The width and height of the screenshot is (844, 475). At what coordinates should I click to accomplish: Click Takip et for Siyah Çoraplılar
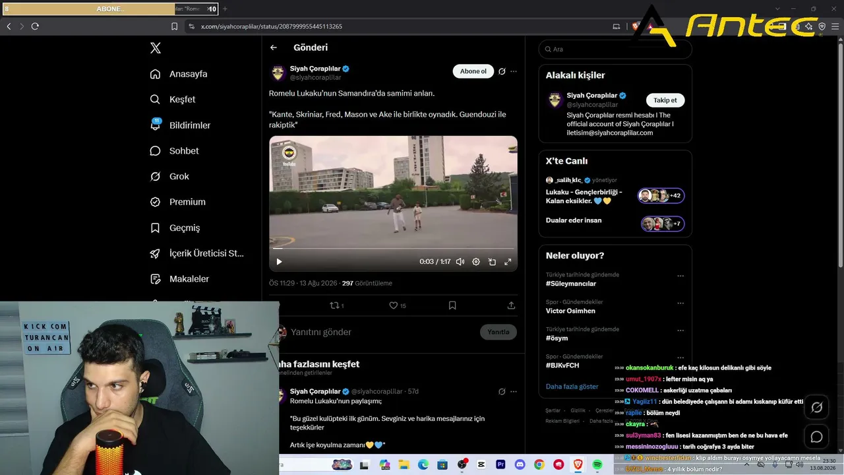pyautogui.click(x=665, y=100)
